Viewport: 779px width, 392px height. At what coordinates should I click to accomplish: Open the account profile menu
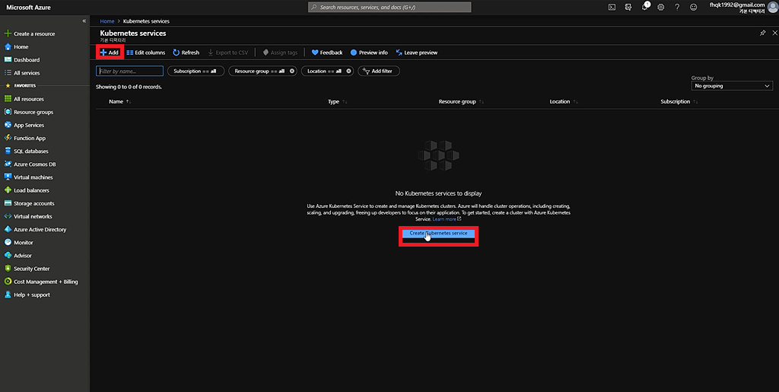coord(743,7)
